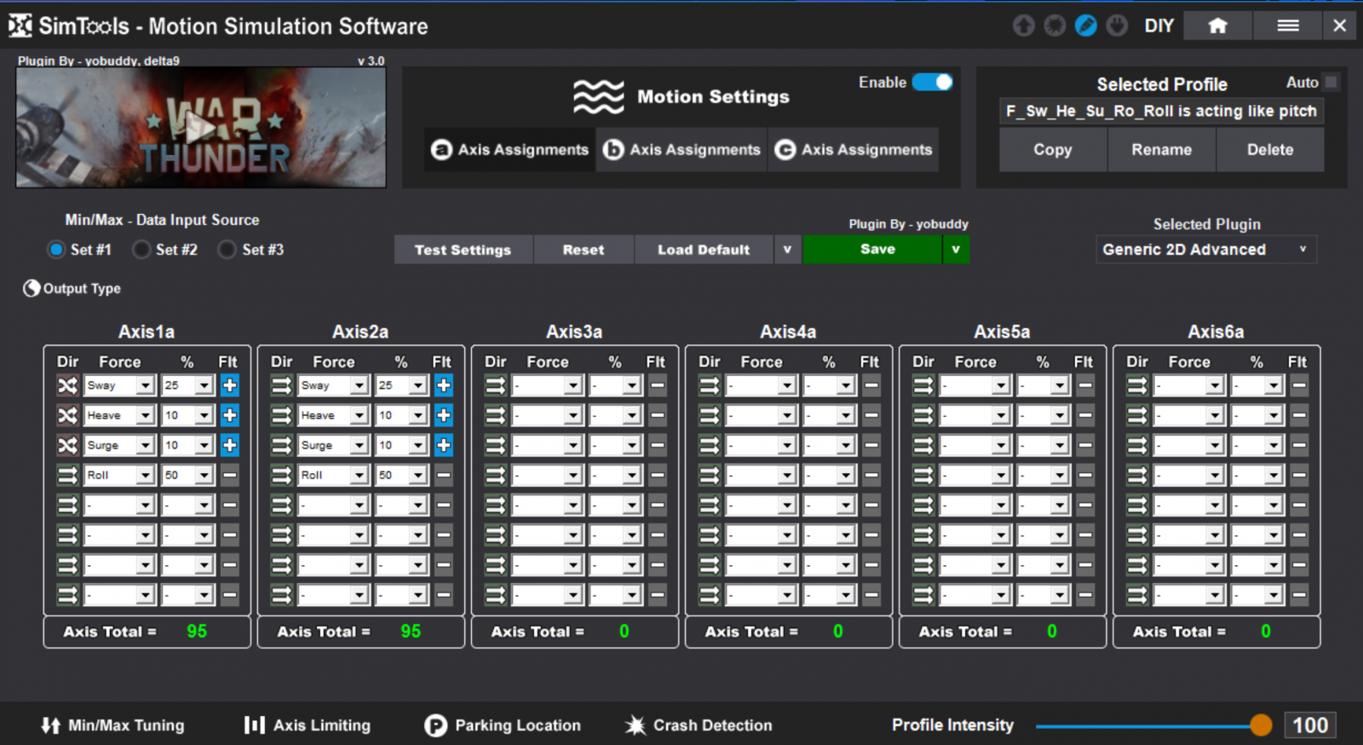Click the Profile Intensity slider handle

point(1261,725)
